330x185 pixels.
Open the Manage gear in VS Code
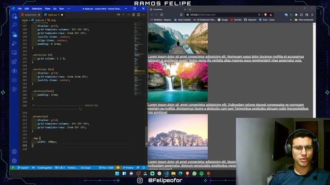pos(14,161)
